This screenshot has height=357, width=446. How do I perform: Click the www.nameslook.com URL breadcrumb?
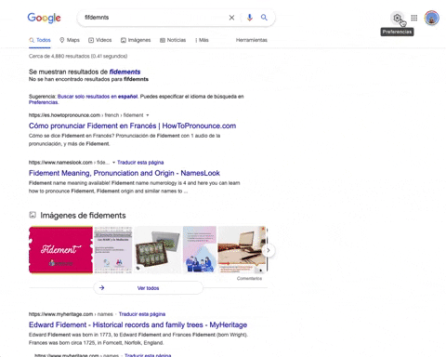[69, 163]
